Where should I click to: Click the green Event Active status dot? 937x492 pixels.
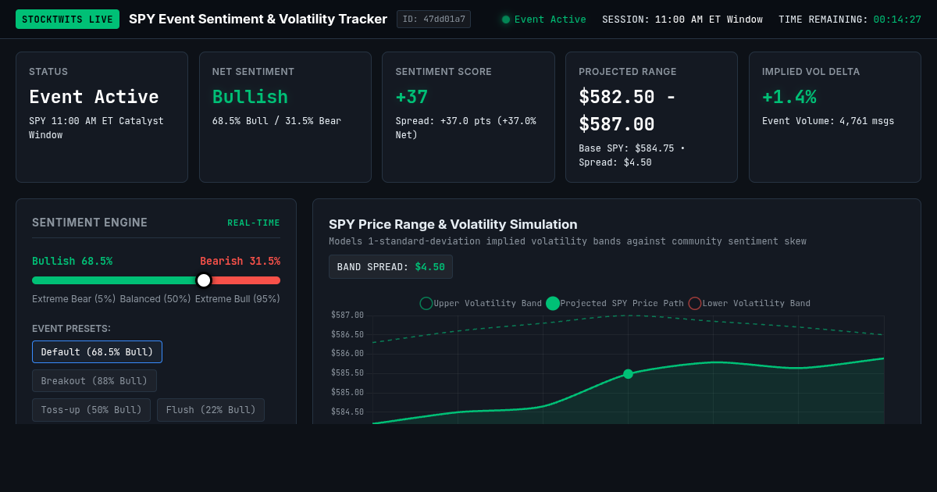(x=506, y=20)
